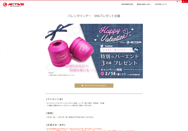Switch site language to JP
The image size is (188, 131).
click(185, 1)
